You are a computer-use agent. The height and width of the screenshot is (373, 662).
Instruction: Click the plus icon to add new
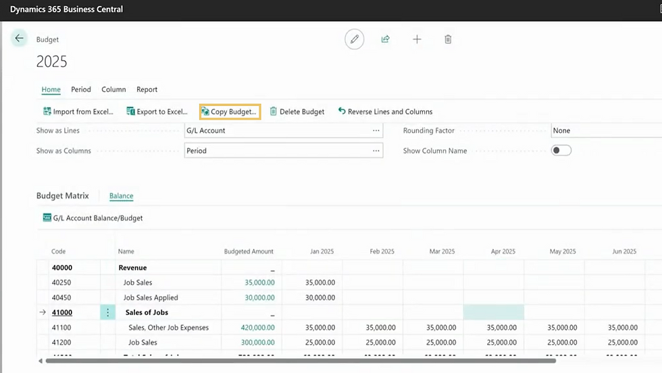click(x=417, y=39)
